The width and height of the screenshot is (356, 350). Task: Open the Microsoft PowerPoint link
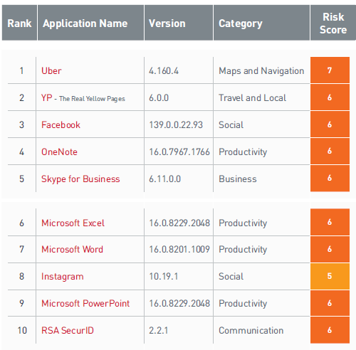[85, 303]
